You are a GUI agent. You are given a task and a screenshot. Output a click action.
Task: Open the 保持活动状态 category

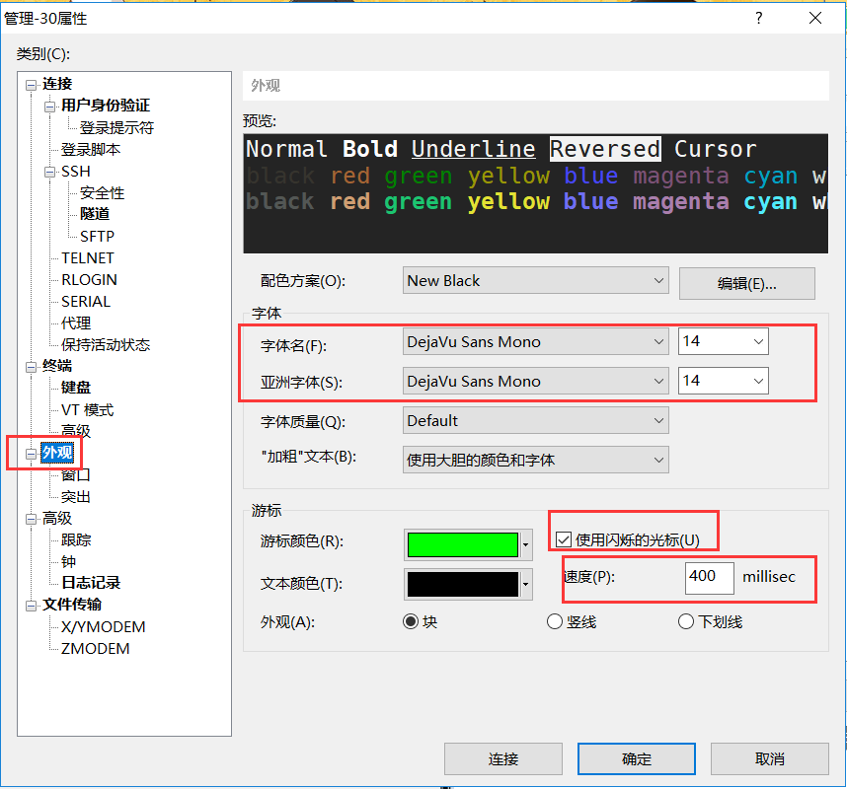(x=106, y=345)
